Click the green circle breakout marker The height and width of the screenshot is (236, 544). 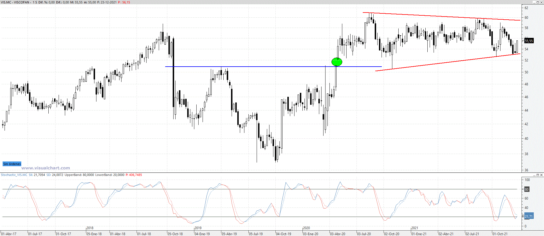tap(337, 62)
